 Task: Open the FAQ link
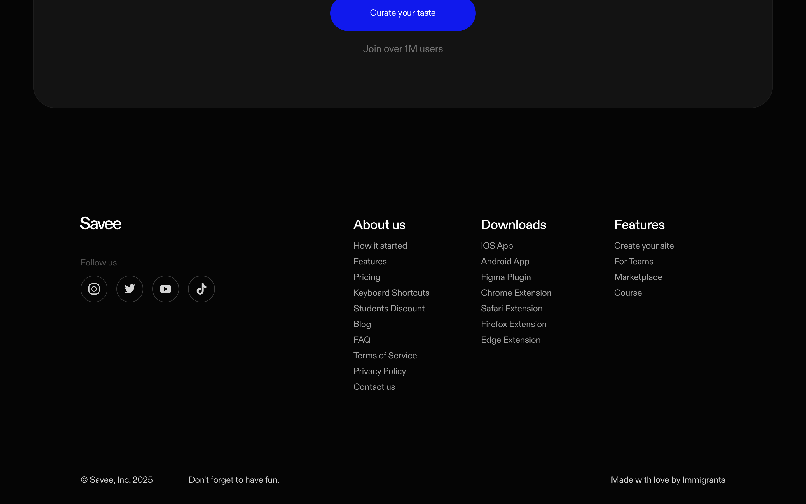pos(362,340)
